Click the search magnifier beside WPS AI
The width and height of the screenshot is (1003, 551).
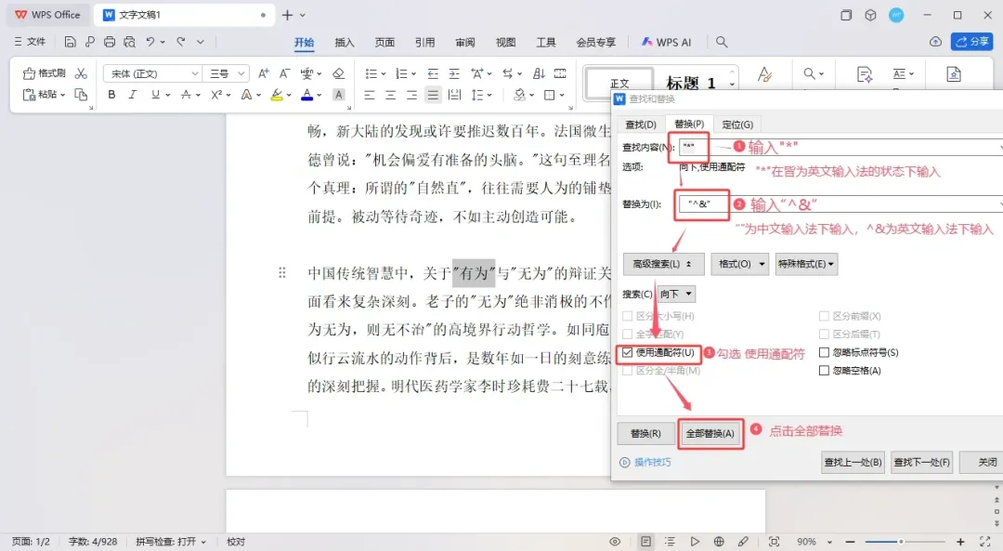(x=722, y=42)
